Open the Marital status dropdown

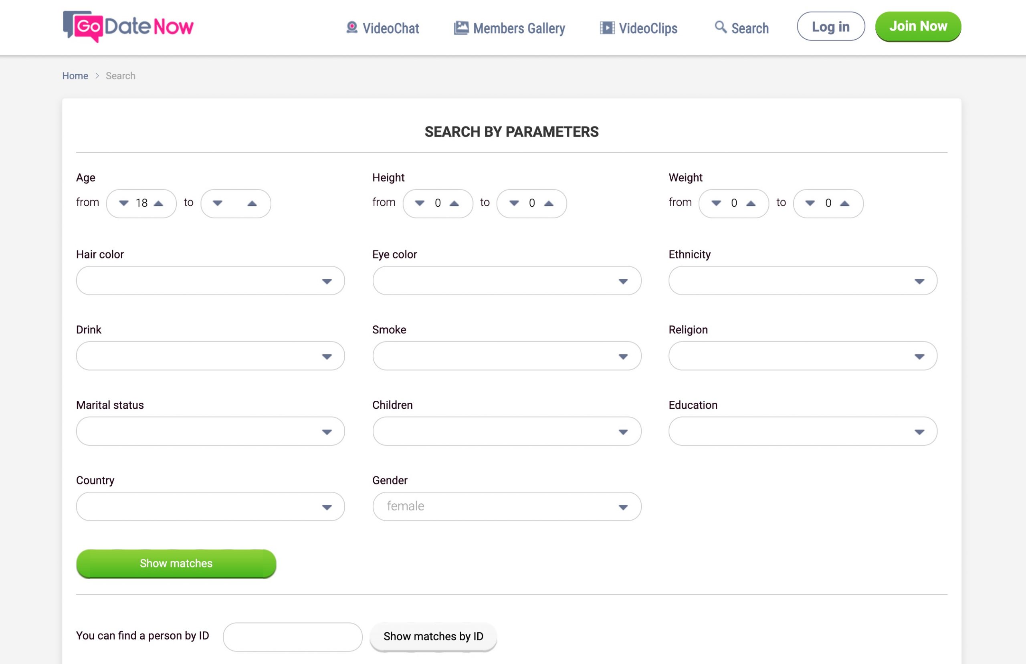click(210, 432)
